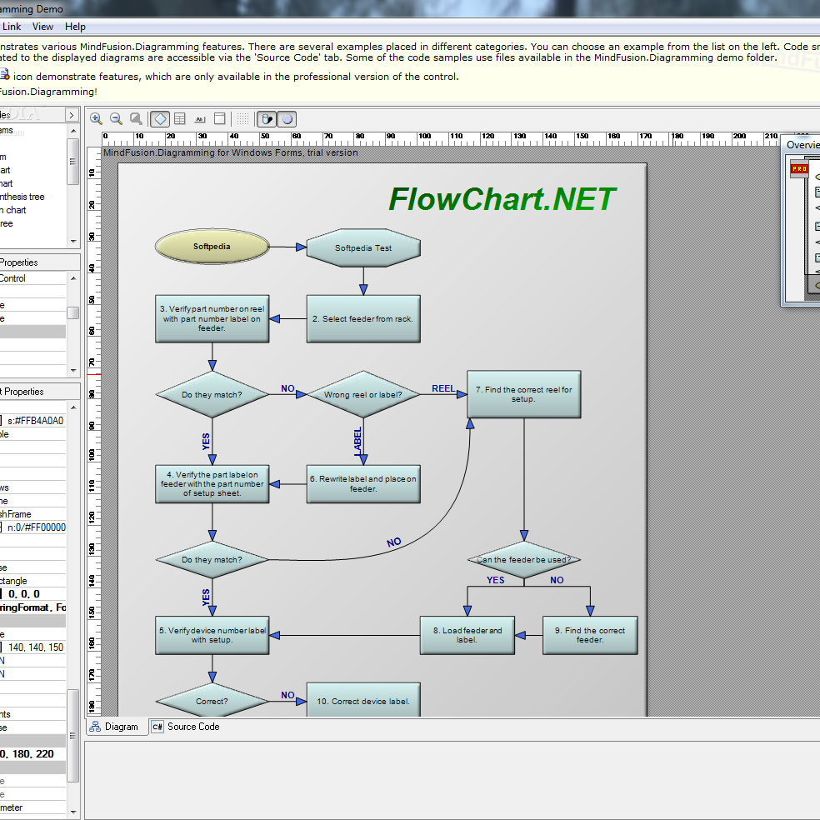Select the Zoom In magnifier tool

(98, 118)
